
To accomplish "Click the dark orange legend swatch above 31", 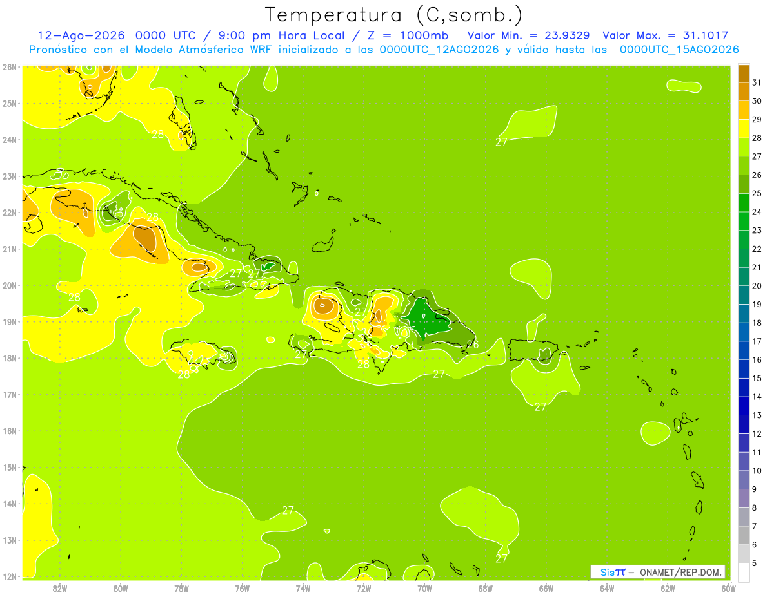I will click(x=744, y=74).
